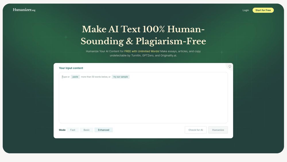This screenshot has height=162, width=287.
Task: Click the paste button in input area
Action: (x=75, y=77)
